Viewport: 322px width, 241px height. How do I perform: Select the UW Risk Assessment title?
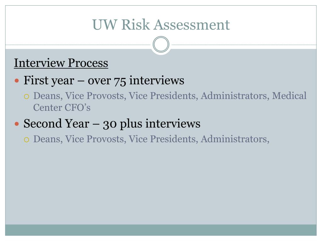pos(161,24)
